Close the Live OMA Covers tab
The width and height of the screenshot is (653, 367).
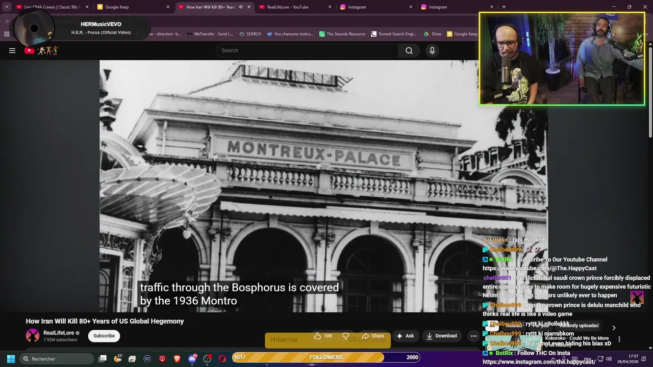point(87,7)
